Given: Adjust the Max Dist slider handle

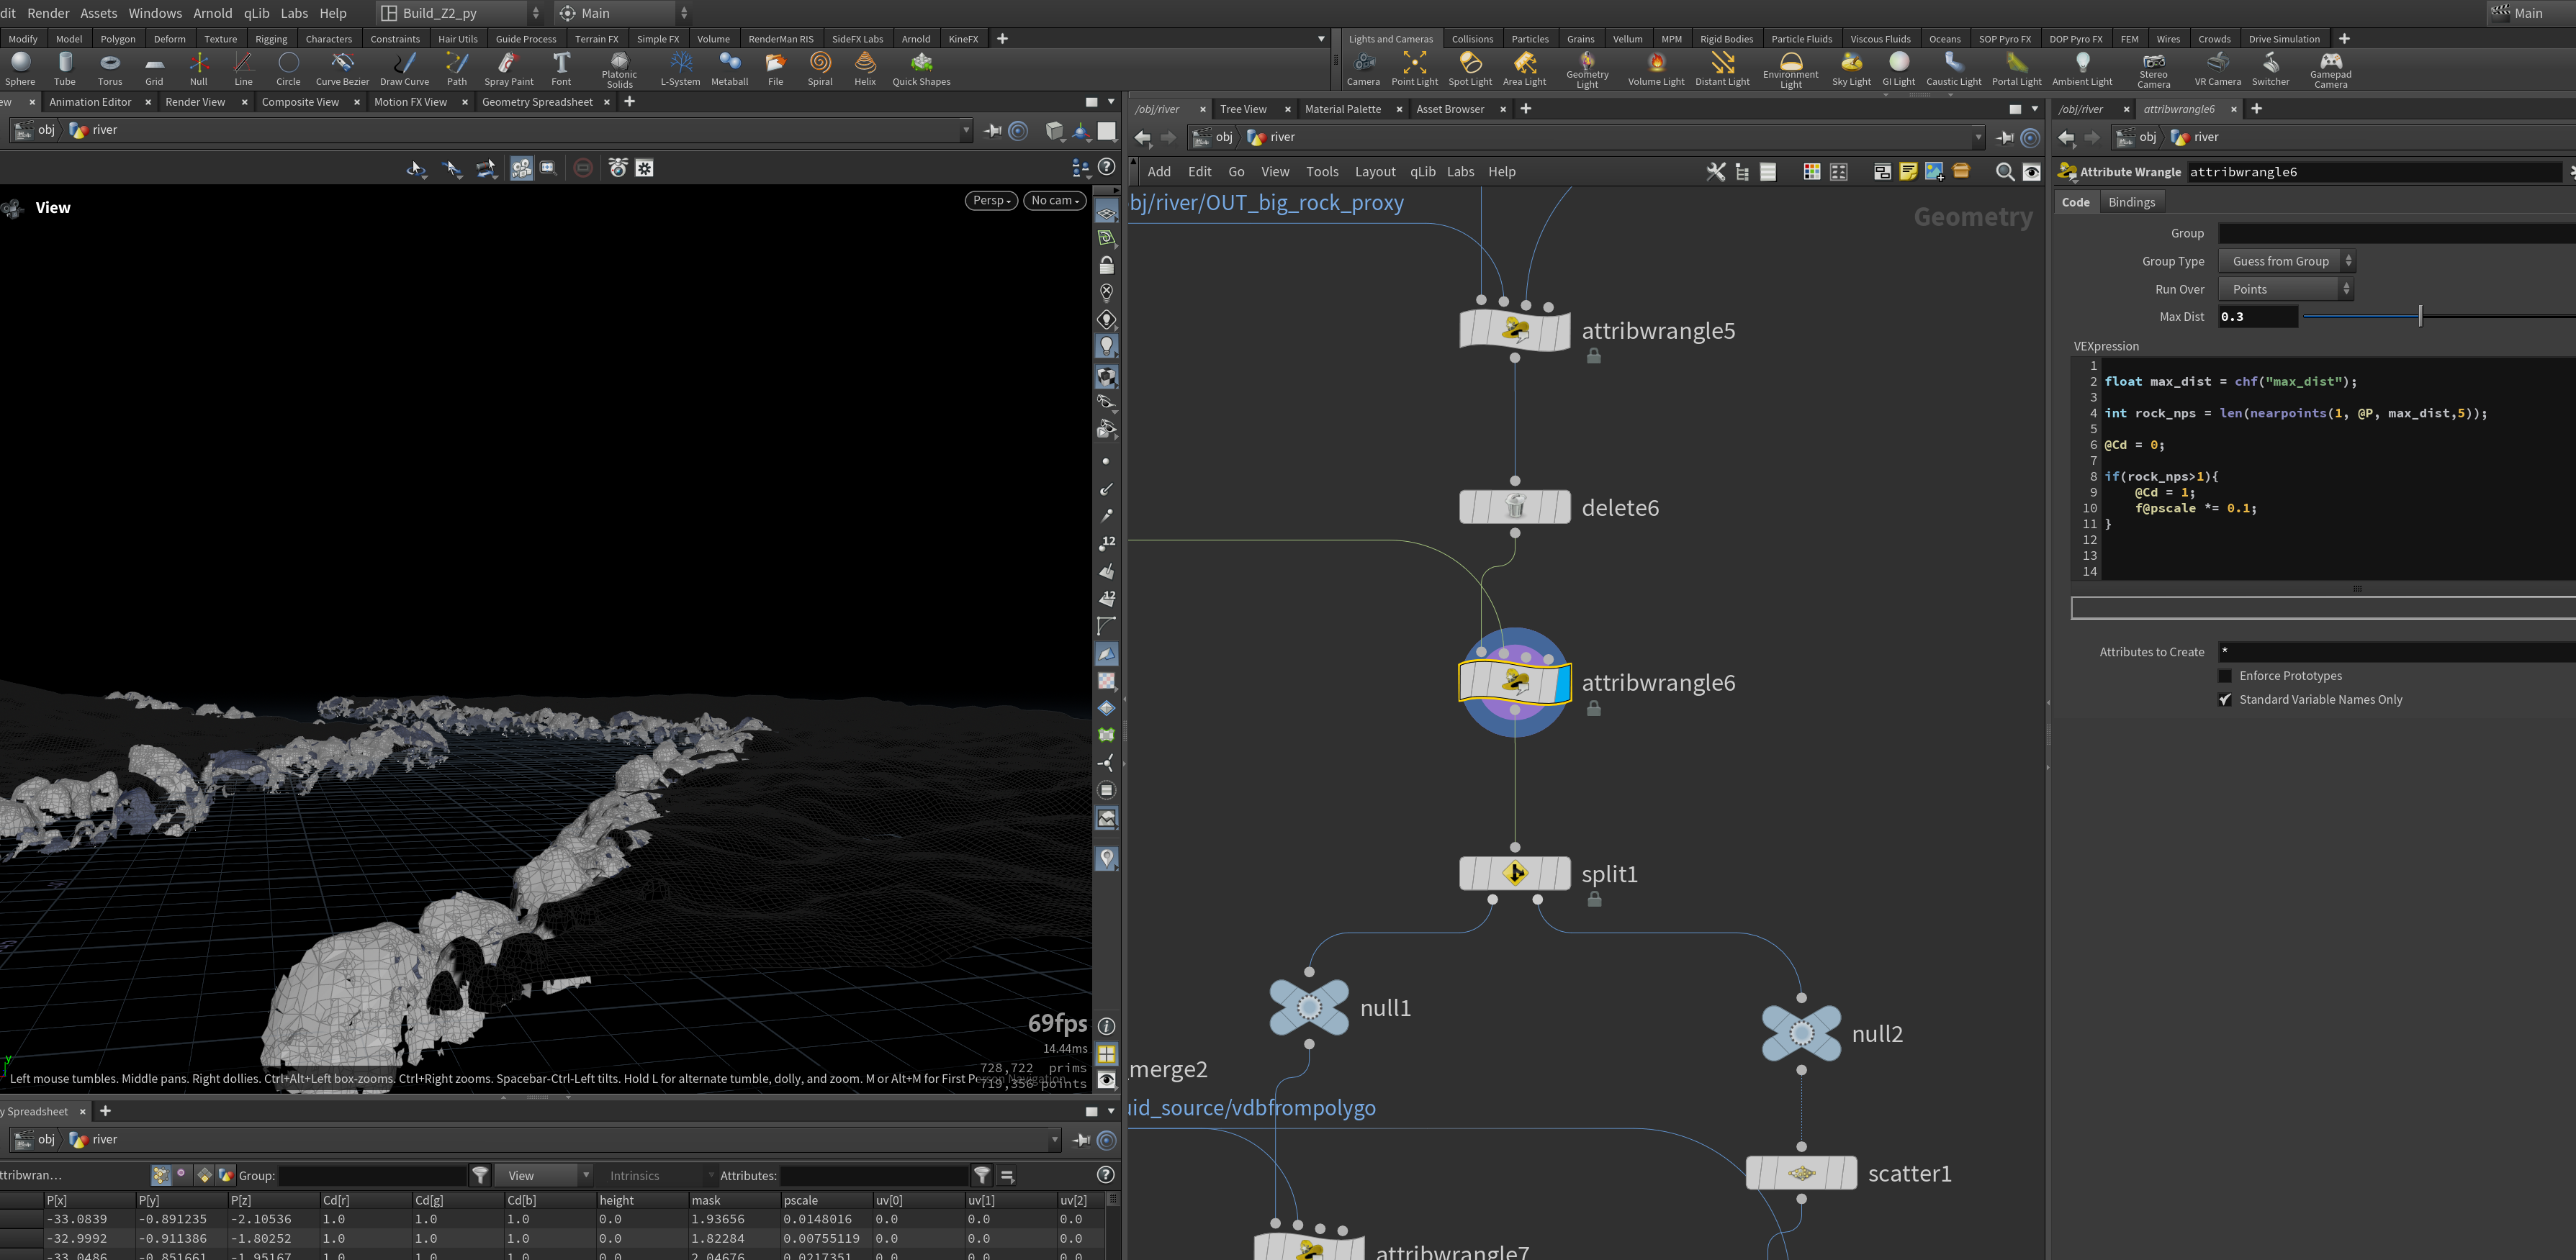Looking at the screenshot, I should click(2420, 317).
